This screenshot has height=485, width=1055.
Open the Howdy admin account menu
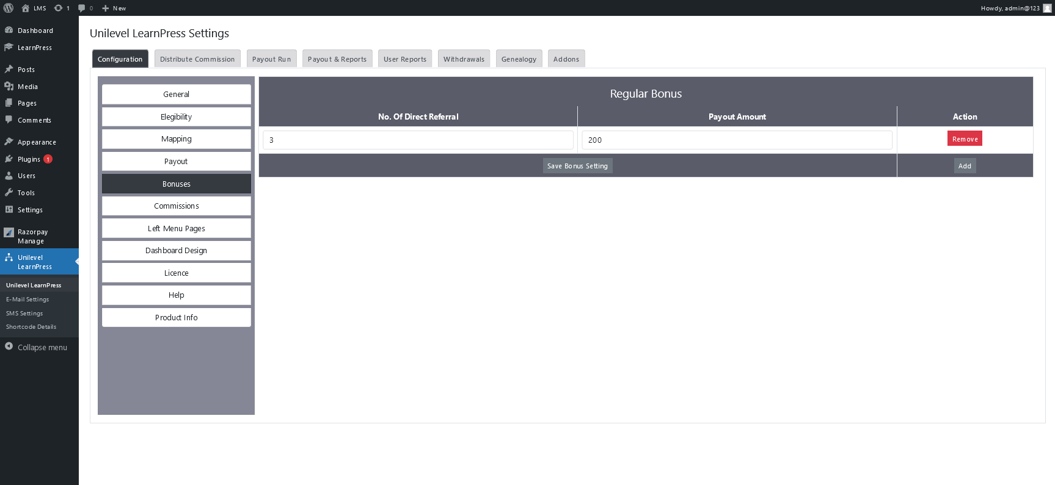pos(1010,8)
